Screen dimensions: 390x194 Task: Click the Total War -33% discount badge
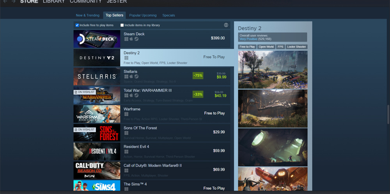click(x=198, y=94)
